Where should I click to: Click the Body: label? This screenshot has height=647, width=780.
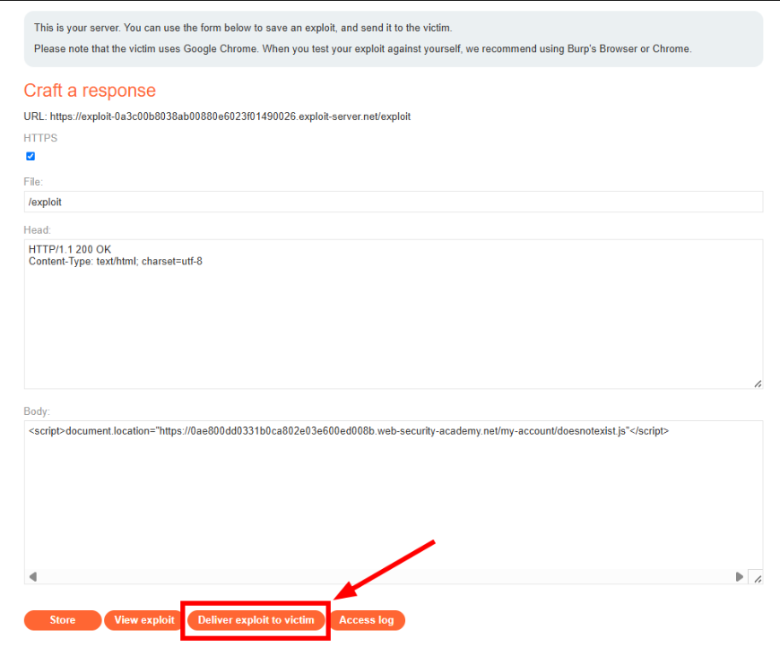point(37,411)
